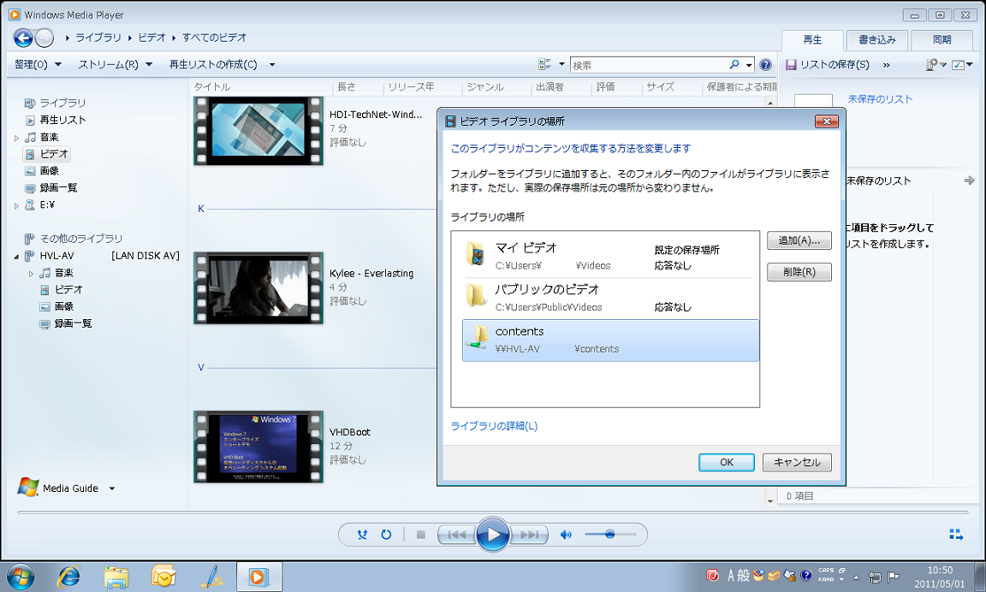Expand the Media Guide dropdown arrow
Image resolution: width=986 pixels, height=592 pixels.
coord(112,488)
